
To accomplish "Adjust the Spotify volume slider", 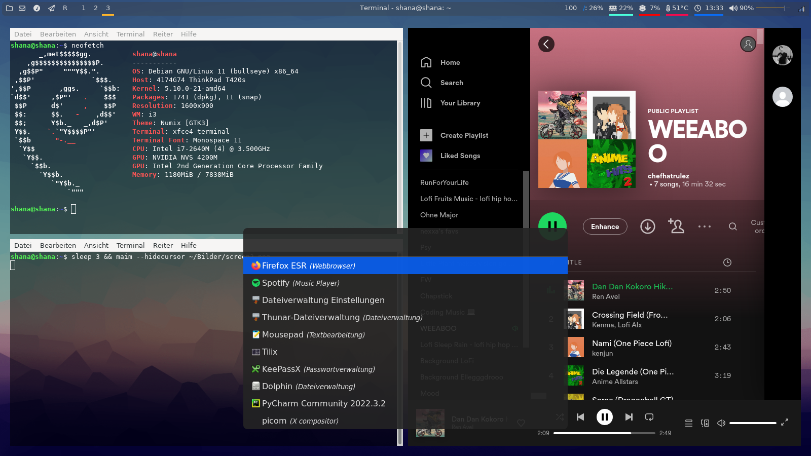I will (753, 423).
